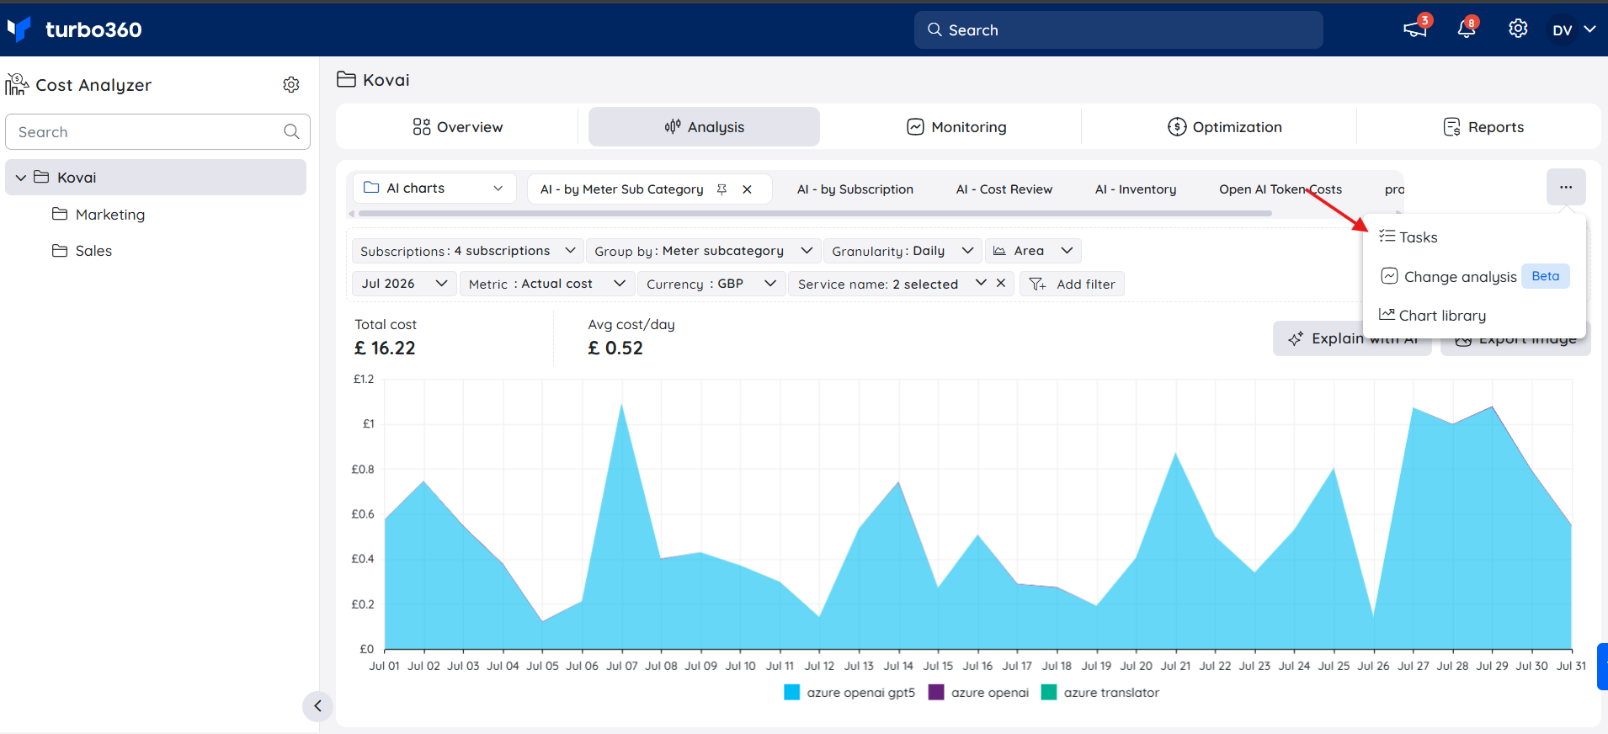Image resolution: width=1608 pixels, height=734 pixels.
Task: Select the Marketing folder
Action: 99,215
